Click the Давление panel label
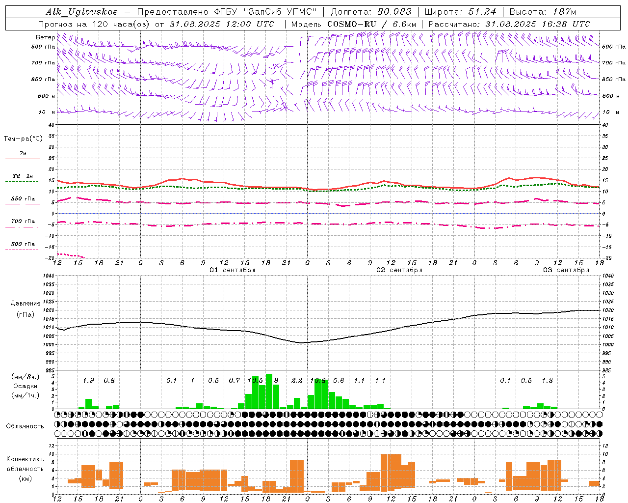The width and height of the screenshot is (628, 503). tap(26, 304)
